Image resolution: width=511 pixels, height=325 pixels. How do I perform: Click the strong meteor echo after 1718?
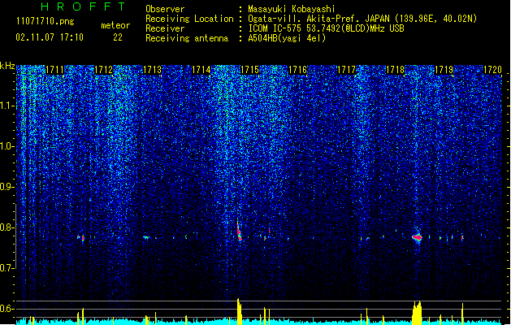417,237
